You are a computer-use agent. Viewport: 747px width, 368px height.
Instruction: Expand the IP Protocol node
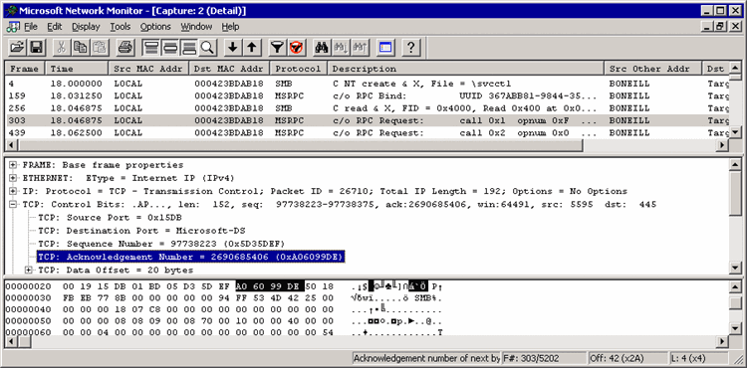(x=13, y=191)
